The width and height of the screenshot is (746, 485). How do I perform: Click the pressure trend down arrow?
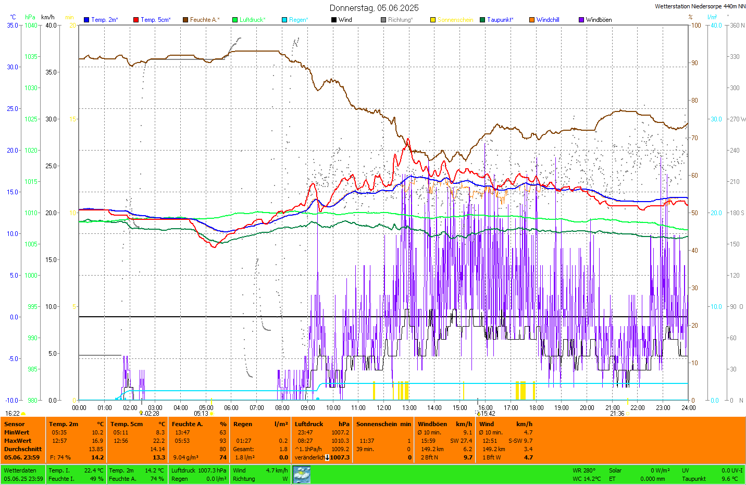pos(327,457)
